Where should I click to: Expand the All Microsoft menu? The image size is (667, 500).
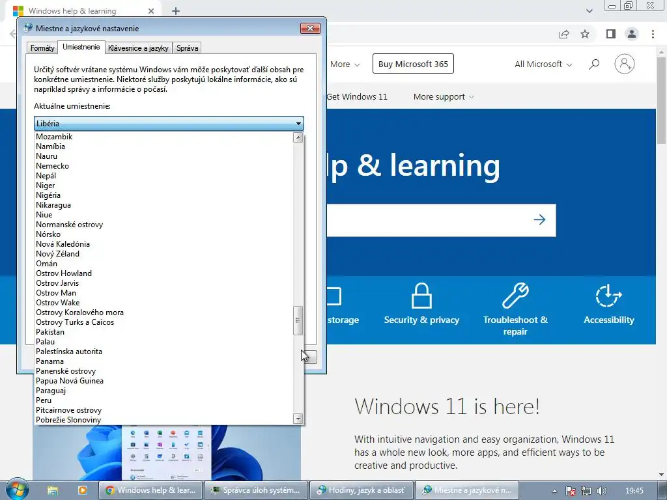[x=543, y=64]
